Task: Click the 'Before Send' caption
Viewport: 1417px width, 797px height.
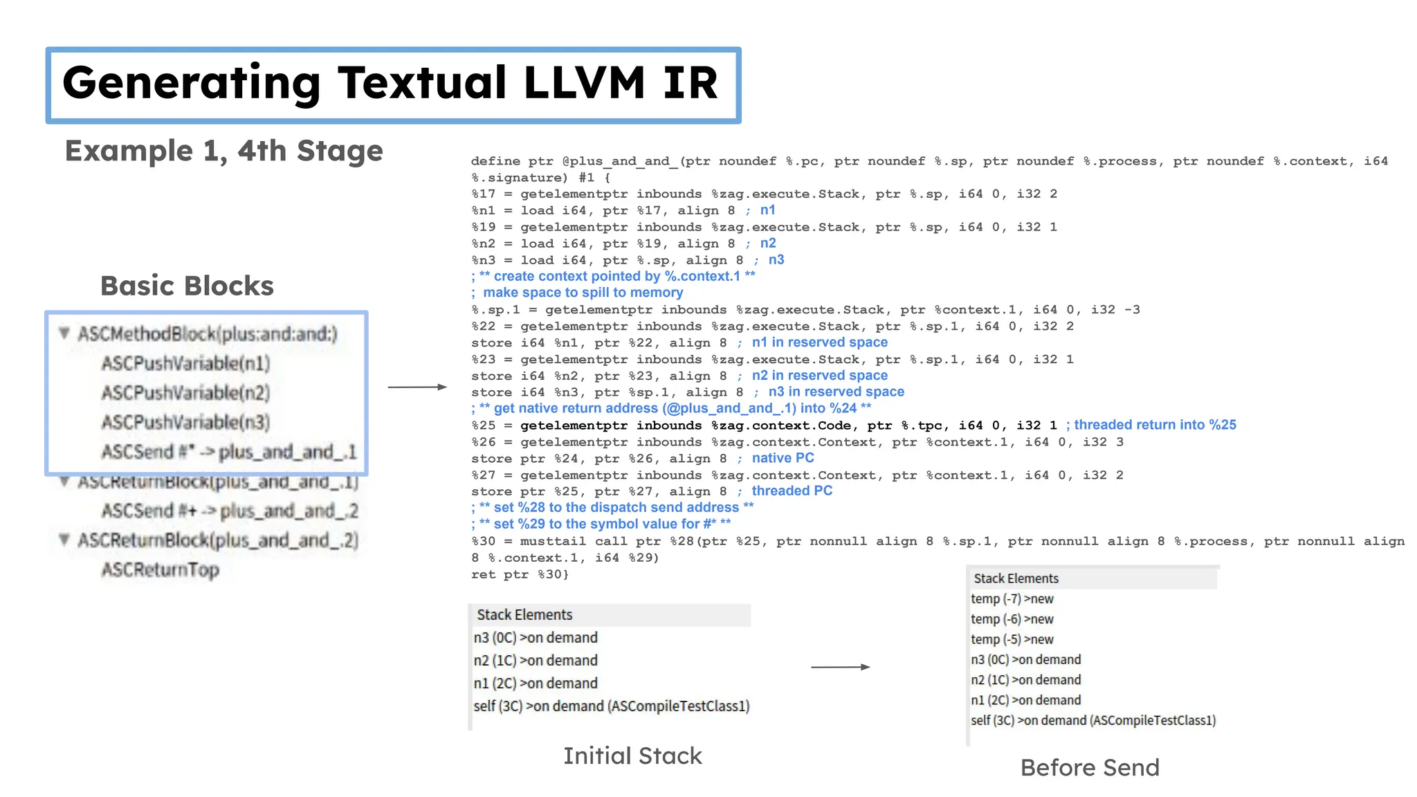Action: [x=1090, y=768]
